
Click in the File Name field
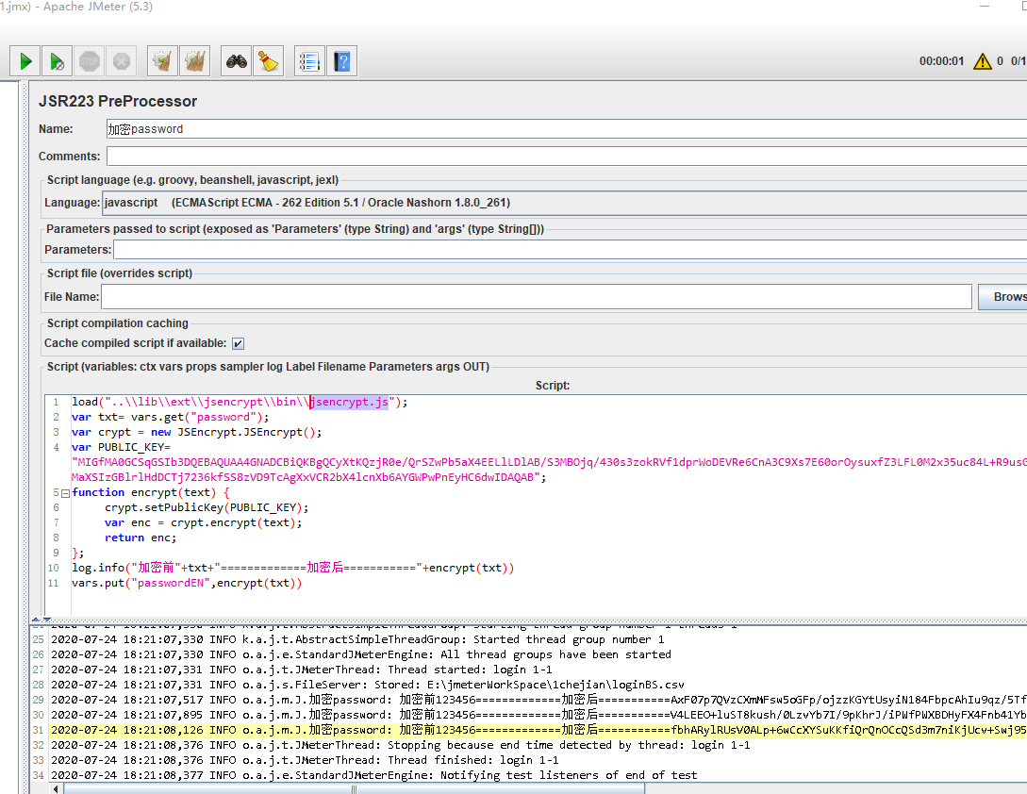536,296
